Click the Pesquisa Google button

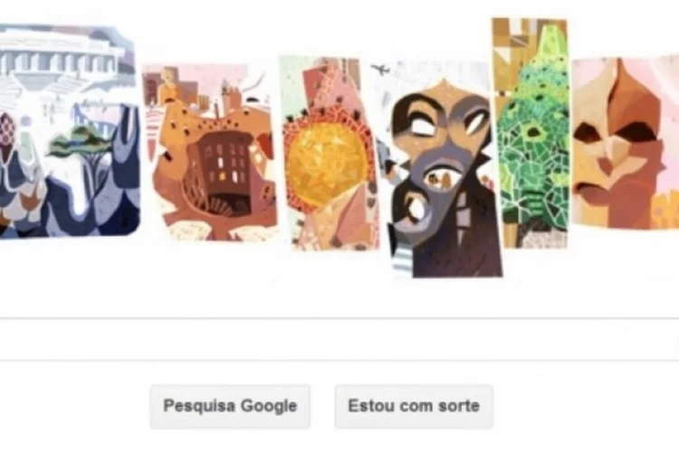[x=230, y=406]
